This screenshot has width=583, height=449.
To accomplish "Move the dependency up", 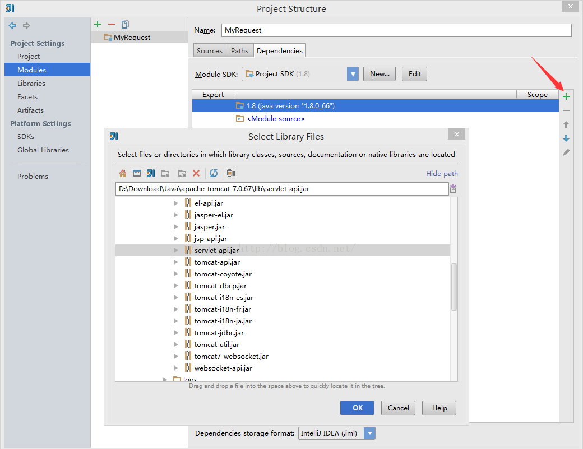I will pos(566,124).
